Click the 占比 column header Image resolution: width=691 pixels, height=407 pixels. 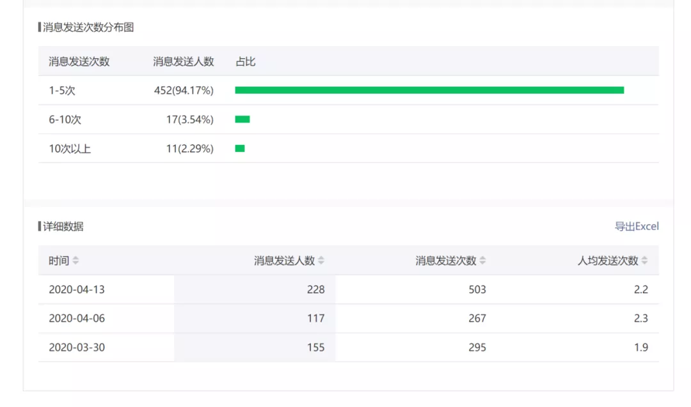point(246,61)
